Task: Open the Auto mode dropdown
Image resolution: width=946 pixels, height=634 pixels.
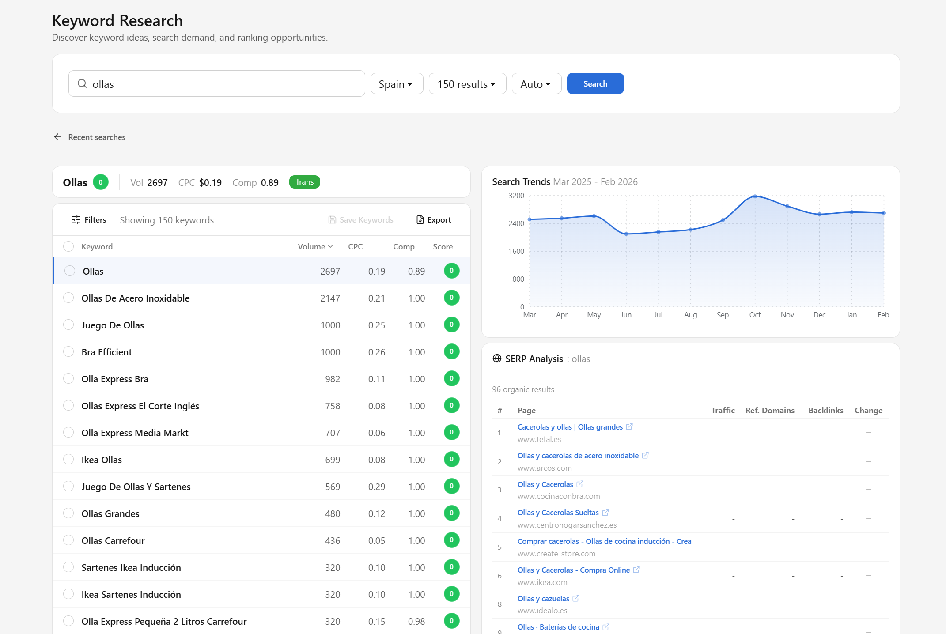Action: 536,84
